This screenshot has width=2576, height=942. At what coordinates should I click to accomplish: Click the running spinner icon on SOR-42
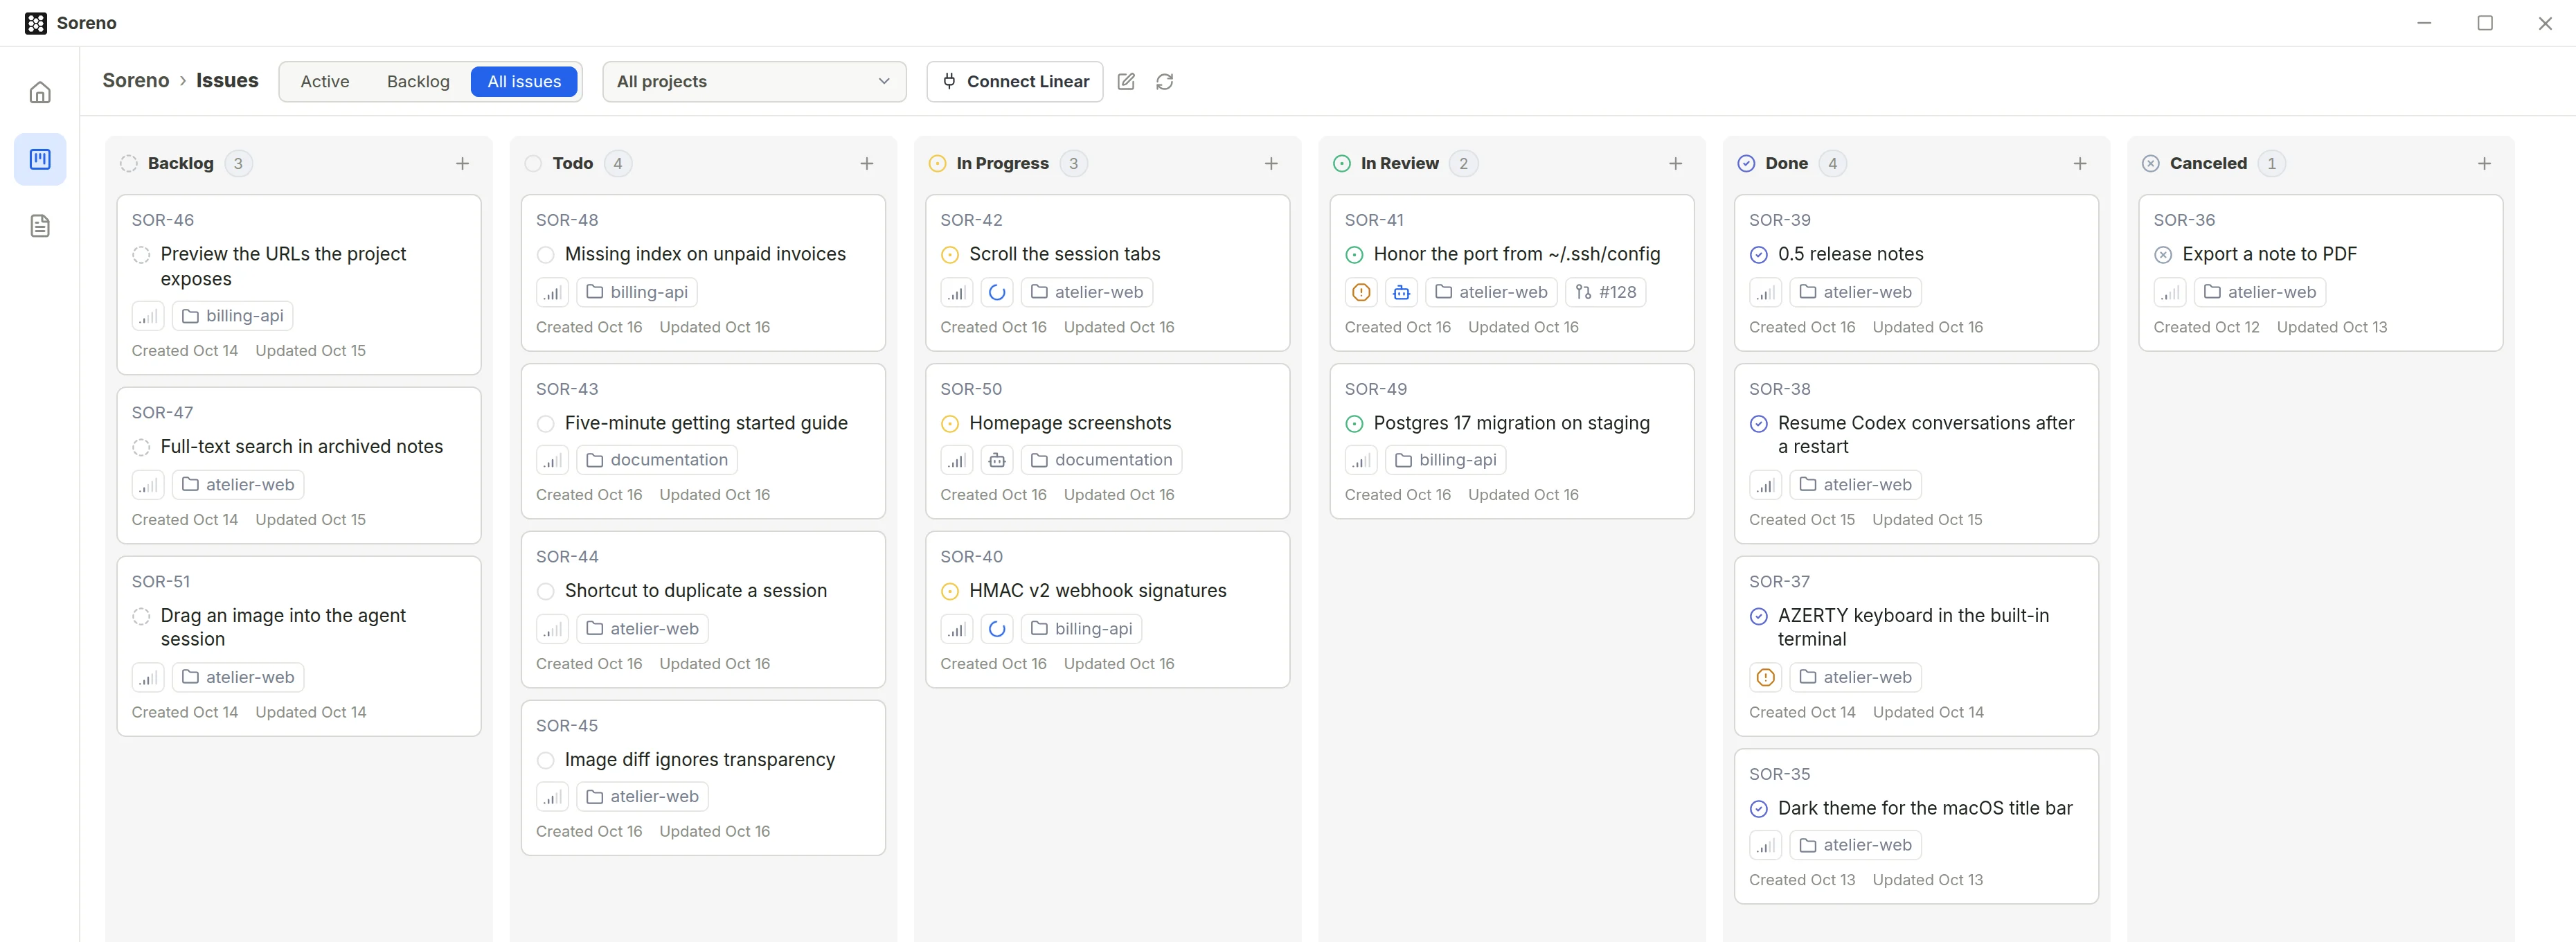997,292
